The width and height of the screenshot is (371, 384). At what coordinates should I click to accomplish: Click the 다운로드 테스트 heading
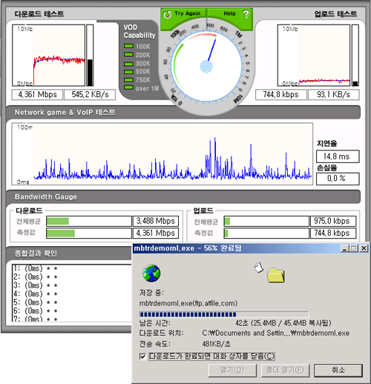tap(39, 13)
